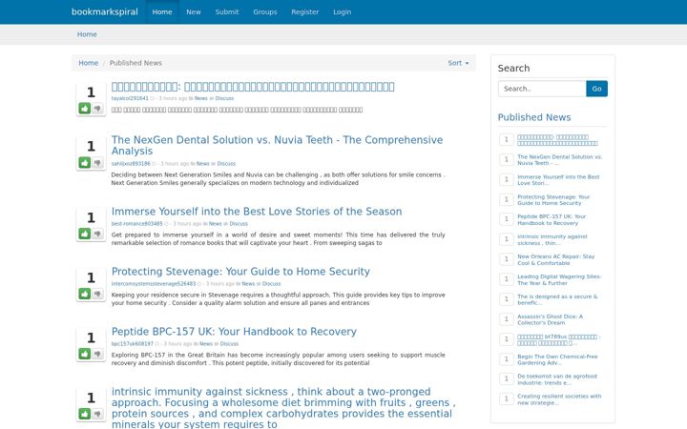
Task: Sidebar: open De toekomst van de agrofood link
Action: click(557, 379)
